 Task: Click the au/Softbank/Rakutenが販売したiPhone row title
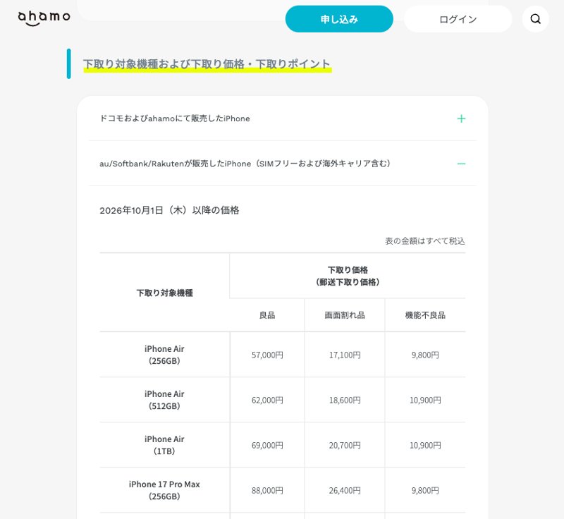point(245,164)
